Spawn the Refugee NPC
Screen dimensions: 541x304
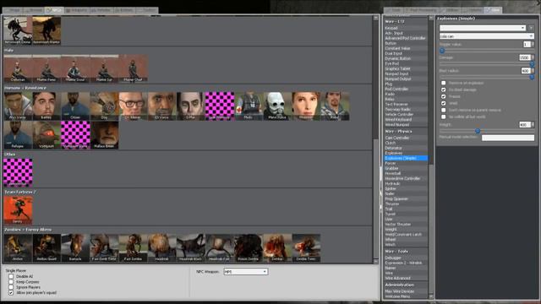click(x=18, y=135)
